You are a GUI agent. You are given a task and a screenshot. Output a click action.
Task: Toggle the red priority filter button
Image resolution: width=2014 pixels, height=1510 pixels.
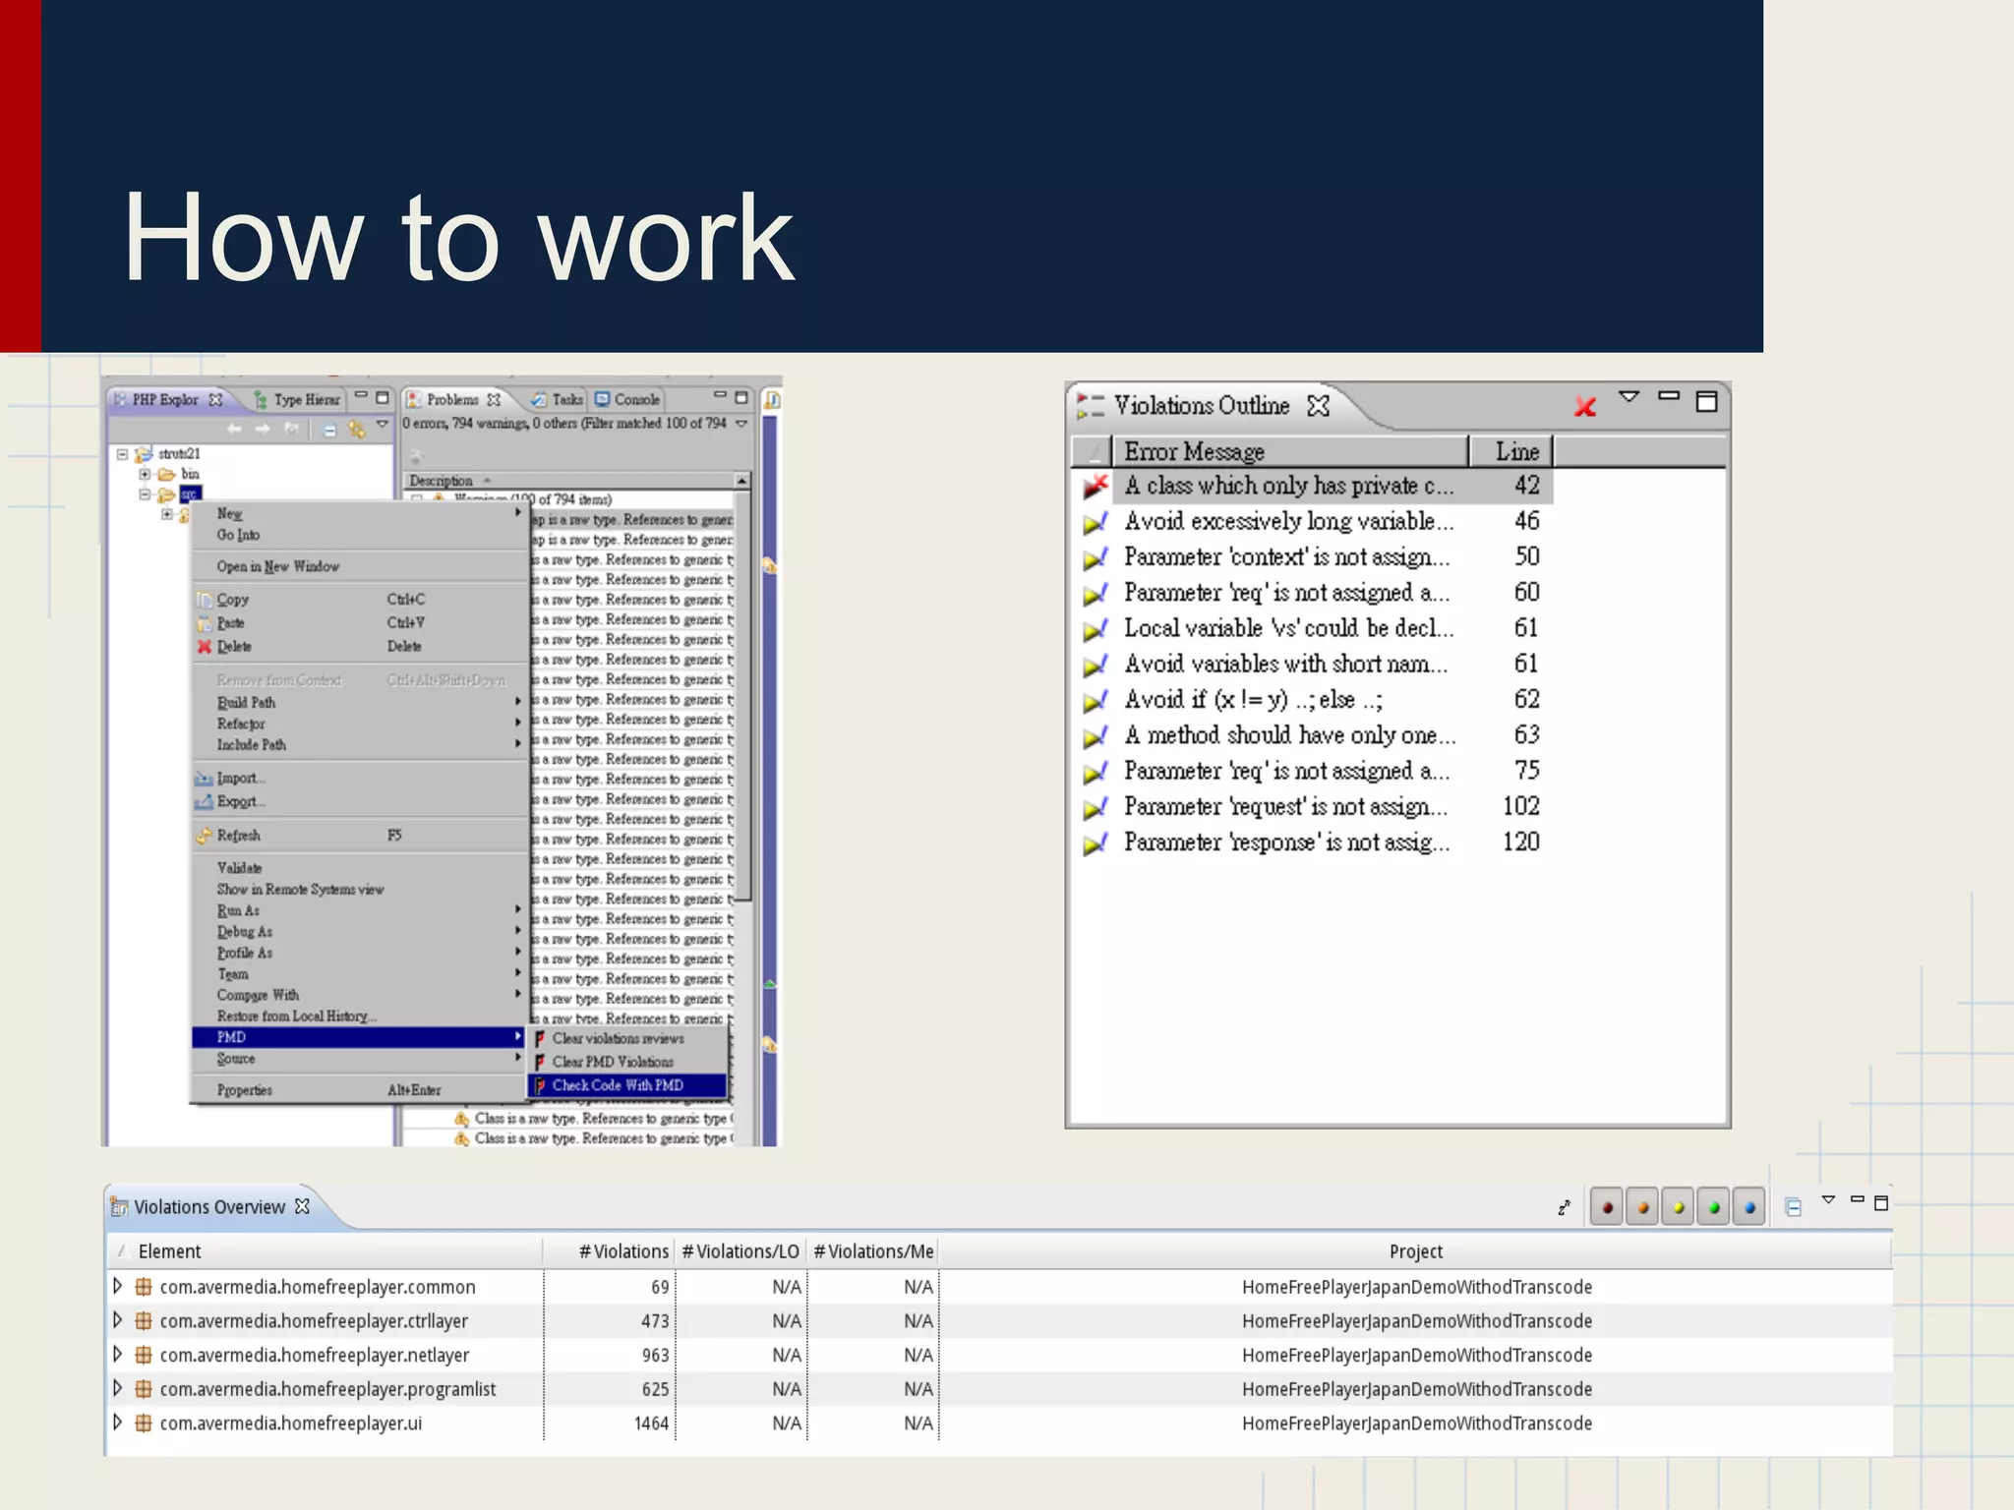(x=1607, y=1207)
